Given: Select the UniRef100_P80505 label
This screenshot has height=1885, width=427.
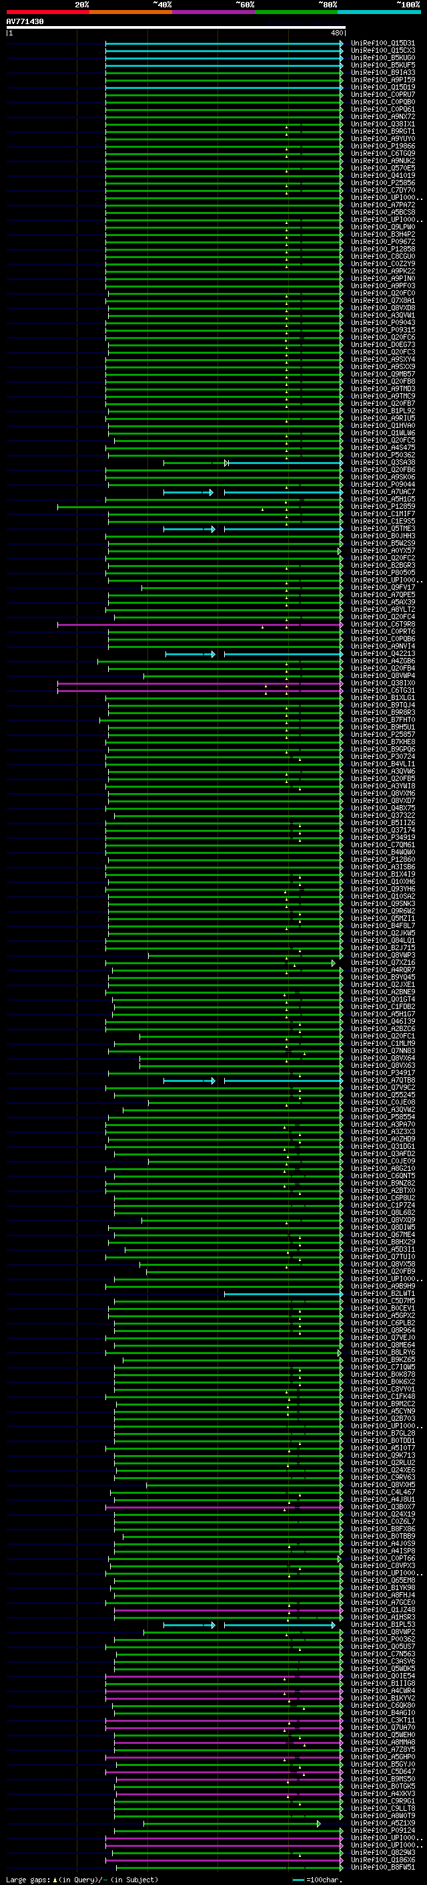Looking at the screenshot, I should 382,572.
